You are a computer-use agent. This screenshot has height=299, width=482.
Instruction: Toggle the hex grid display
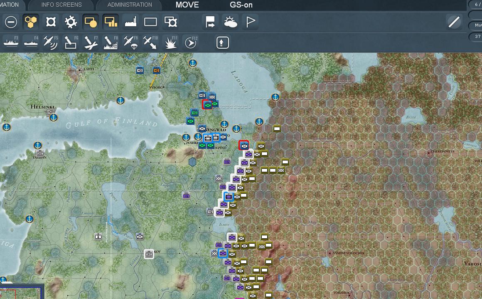(31, 22)
